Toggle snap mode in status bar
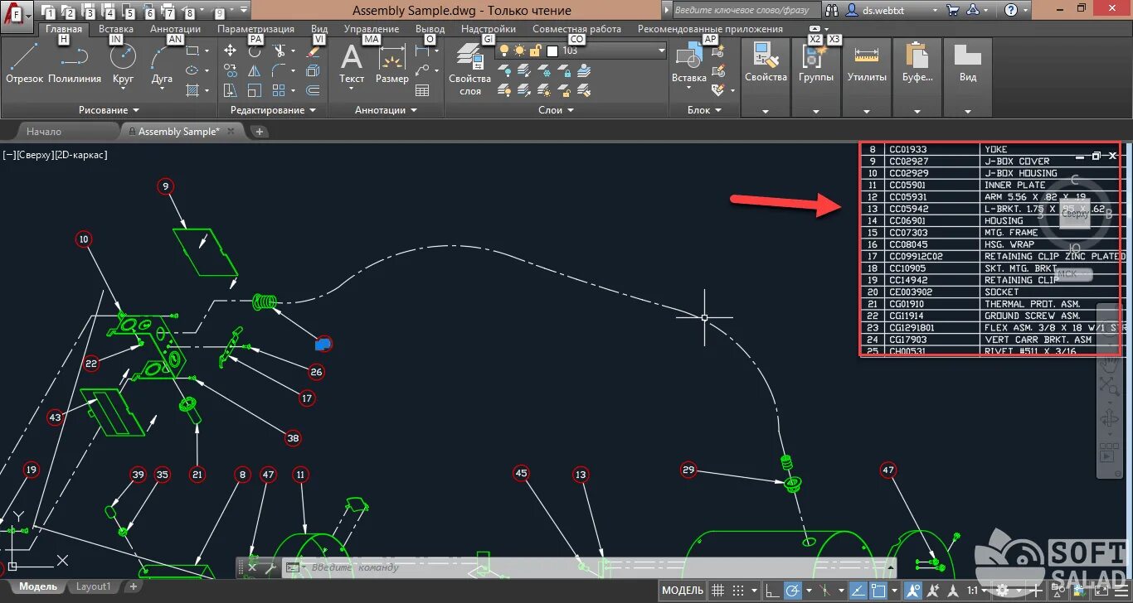Viewport: 1133px width, 603px height. tap(737, 591)
